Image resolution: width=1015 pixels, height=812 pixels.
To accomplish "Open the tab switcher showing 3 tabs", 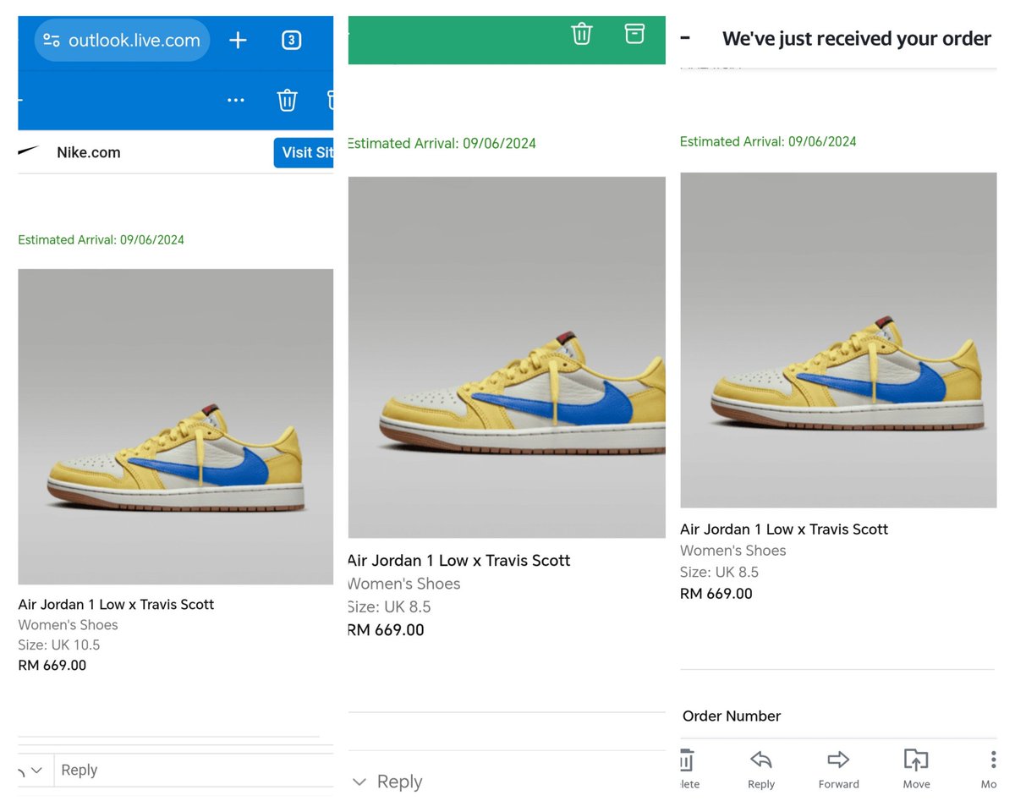I will [x=291, y=40].
